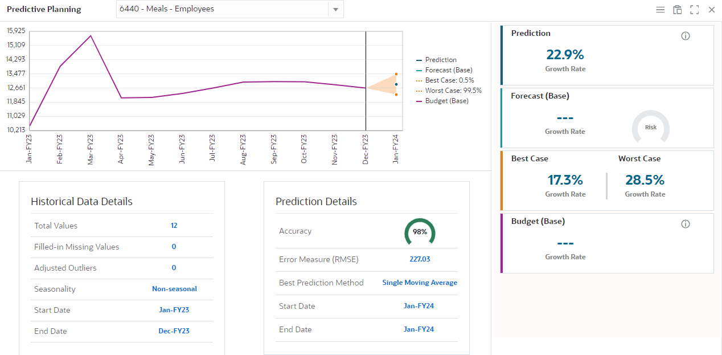Expand the 6440 - Meals - Employees dropdown arrow

335,9
